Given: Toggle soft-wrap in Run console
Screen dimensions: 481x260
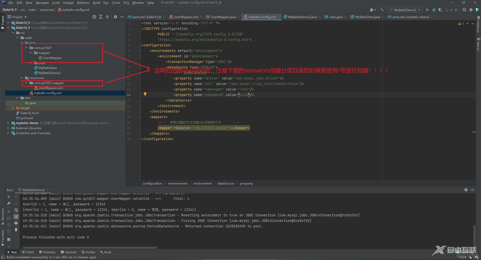Looking at the screenshot, I should (x=16, y=210).
